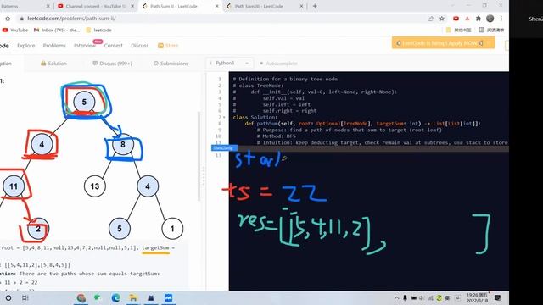Click the site lock icon in address bar
Screen dimensions: 543x305
(x=21, y=19)
